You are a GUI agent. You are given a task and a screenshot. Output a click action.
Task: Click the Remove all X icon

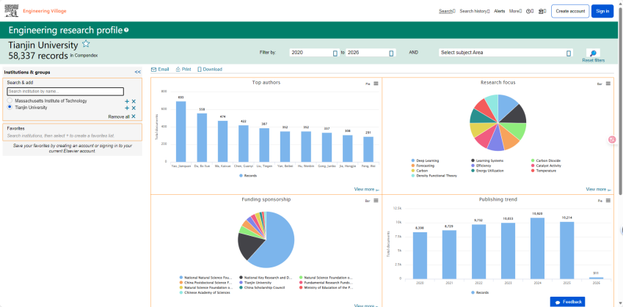click(x=134, y=116)
